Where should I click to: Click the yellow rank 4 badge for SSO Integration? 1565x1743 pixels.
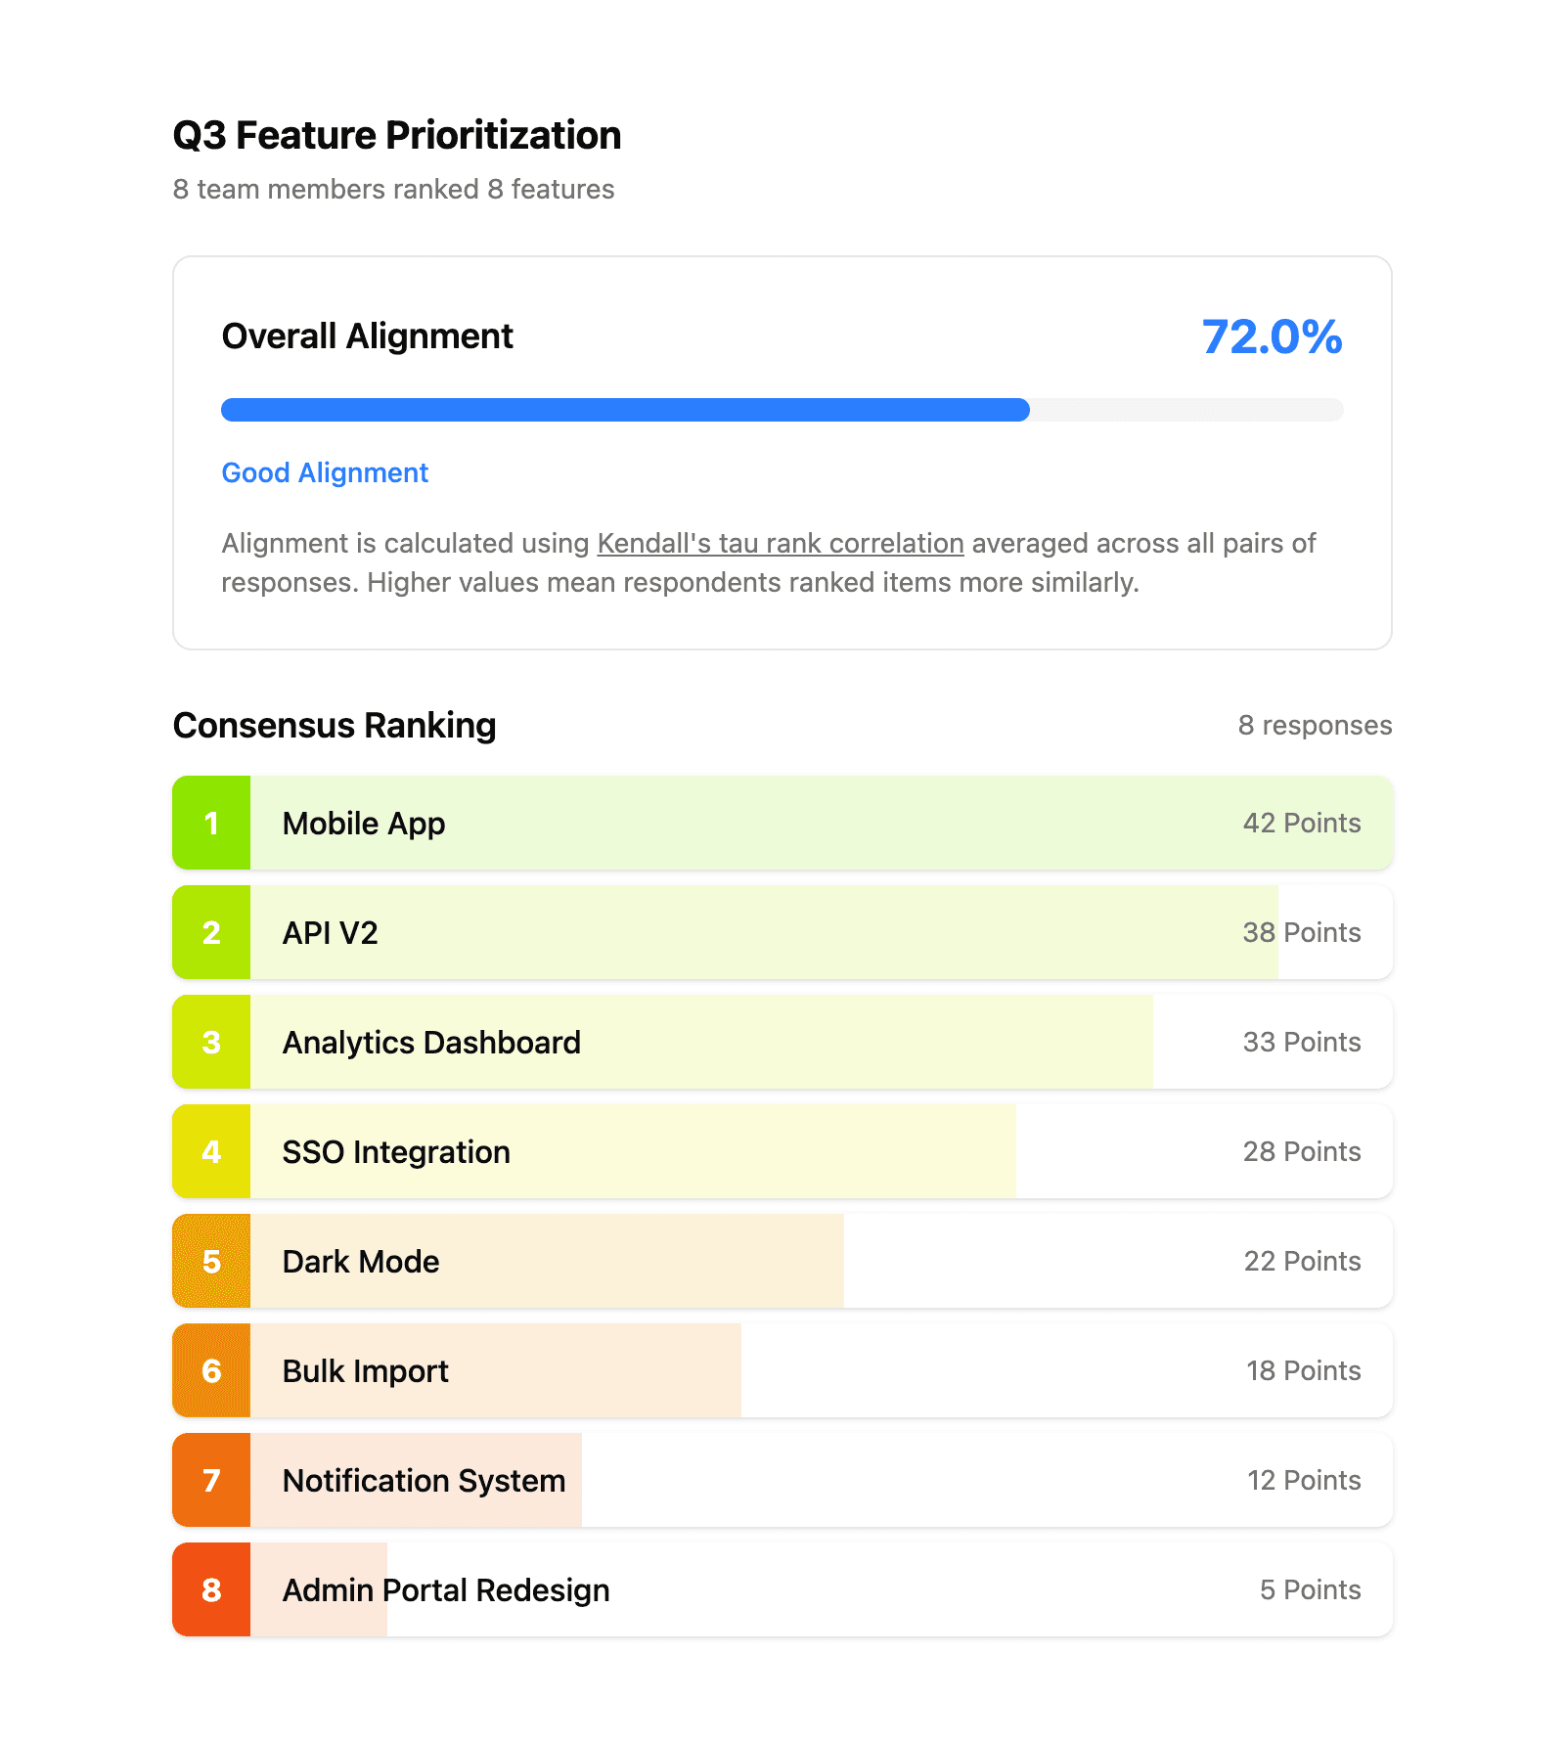pos(211,1151)
